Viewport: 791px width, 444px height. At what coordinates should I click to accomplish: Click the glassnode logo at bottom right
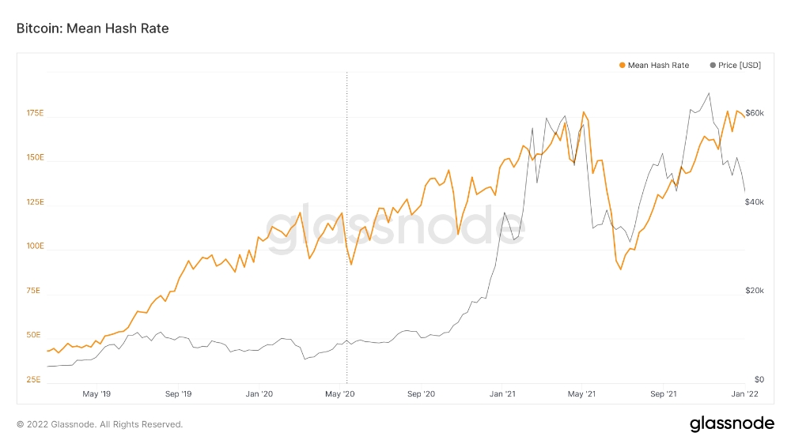pyautogui.click(x=732, y=423)
